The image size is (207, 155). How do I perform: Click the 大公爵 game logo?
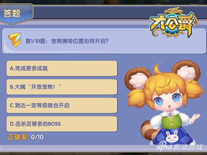(x=173, y=23)
